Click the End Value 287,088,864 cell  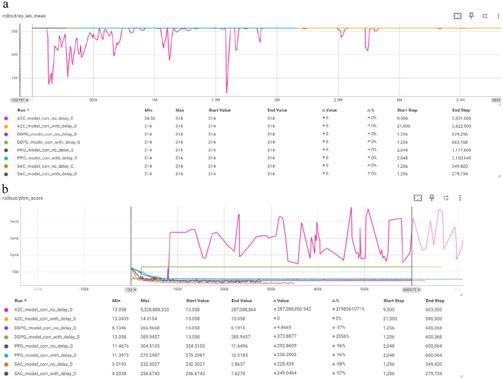pos(244,310)
